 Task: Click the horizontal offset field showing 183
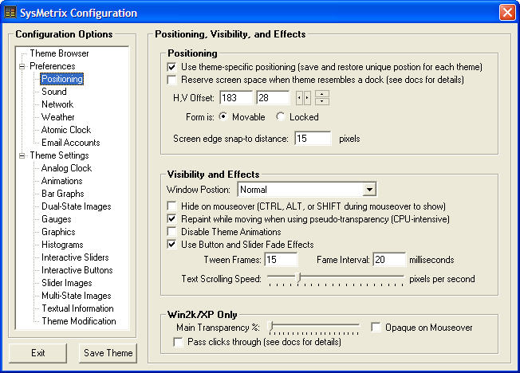pyautogui.click(x=236, y=98)
